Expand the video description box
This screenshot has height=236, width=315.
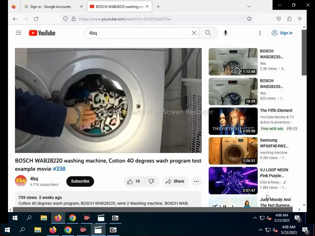click(108, 199)
